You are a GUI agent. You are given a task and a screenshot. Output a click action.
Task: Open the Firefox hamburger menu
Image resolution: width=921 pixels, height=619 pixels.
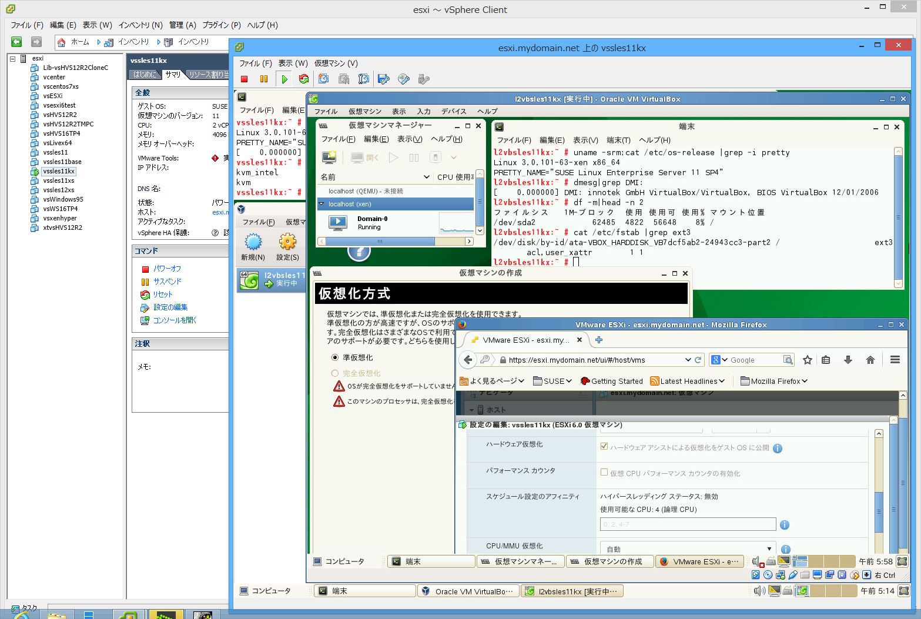pyautogui.click(x=895, y=360)
